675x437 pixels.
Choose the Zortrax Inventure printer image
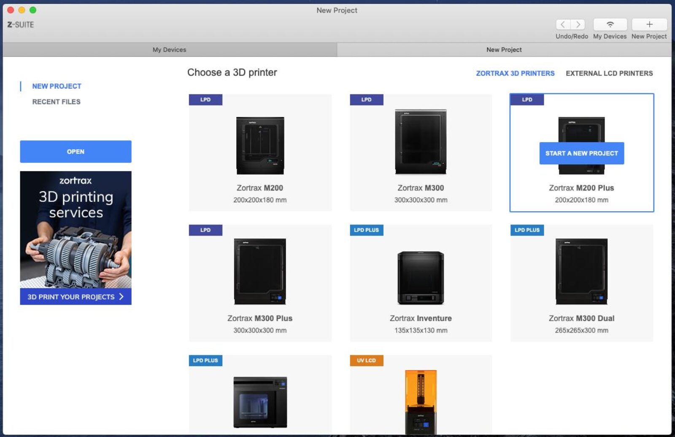pos(421,278)
